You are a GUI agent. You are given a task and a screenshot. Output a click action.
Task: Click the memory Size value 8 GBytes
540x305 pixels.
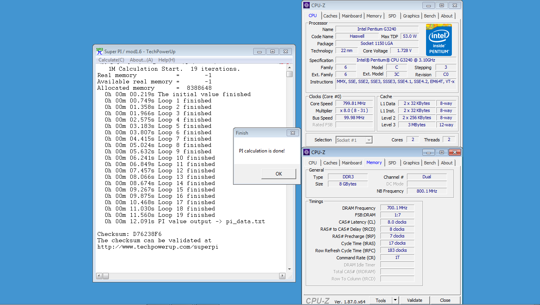[348, 184]
